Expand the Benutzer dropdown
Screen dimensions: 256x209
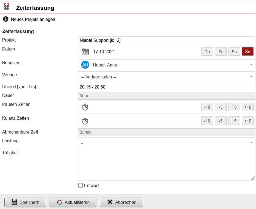pos(251,65)
